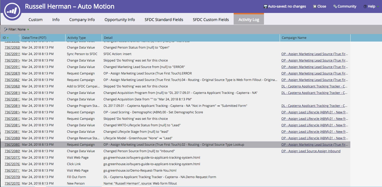The height and width of the screenshot is (187, 382).
Task: Open the ID of the Sync Person to SFDC row
Action: (x=12, y=54)
